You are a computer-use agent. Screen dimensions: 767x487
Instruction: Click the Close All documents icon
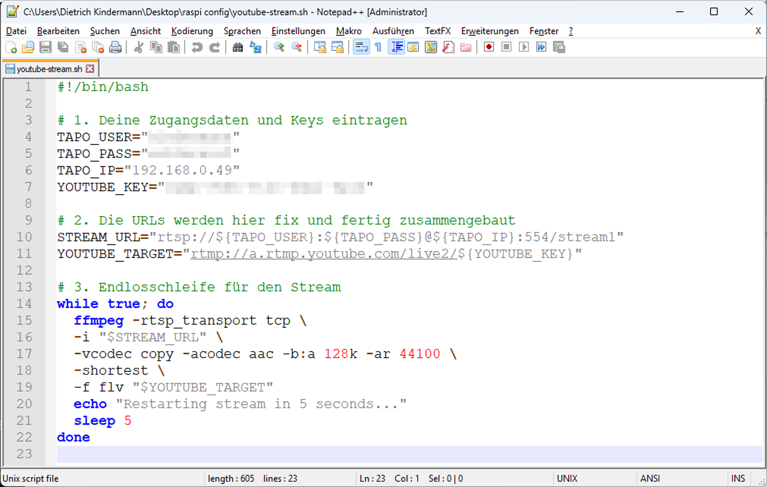coord(98,47)
